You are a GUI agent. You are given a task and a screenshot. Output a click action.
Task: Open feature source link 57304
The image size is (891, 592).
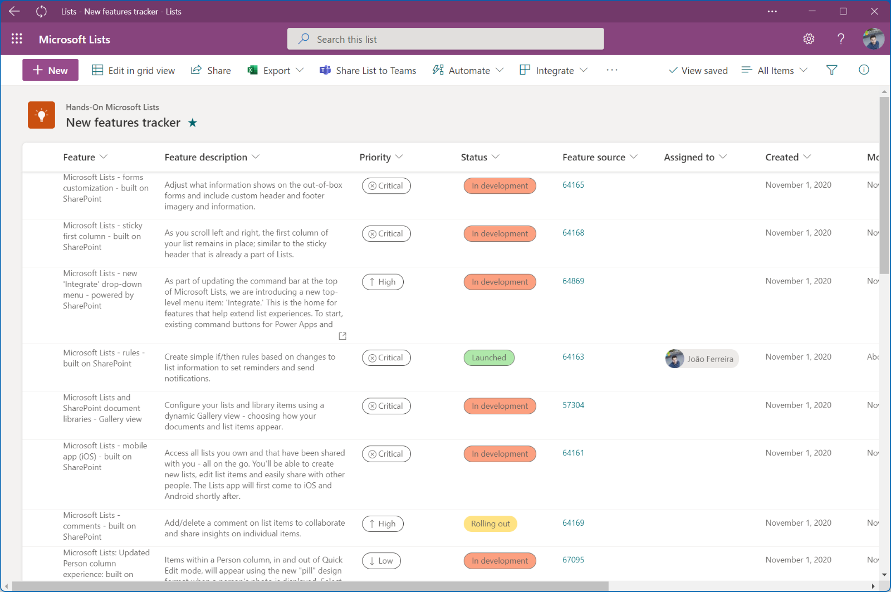pyautogui.click(x=573, y=405)
